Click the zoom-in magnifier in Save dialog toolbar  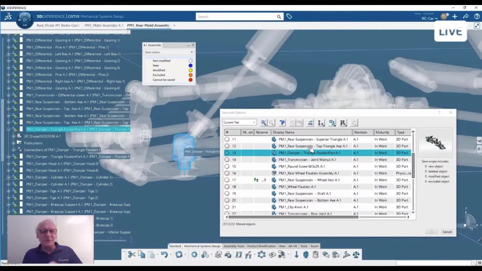264,123
